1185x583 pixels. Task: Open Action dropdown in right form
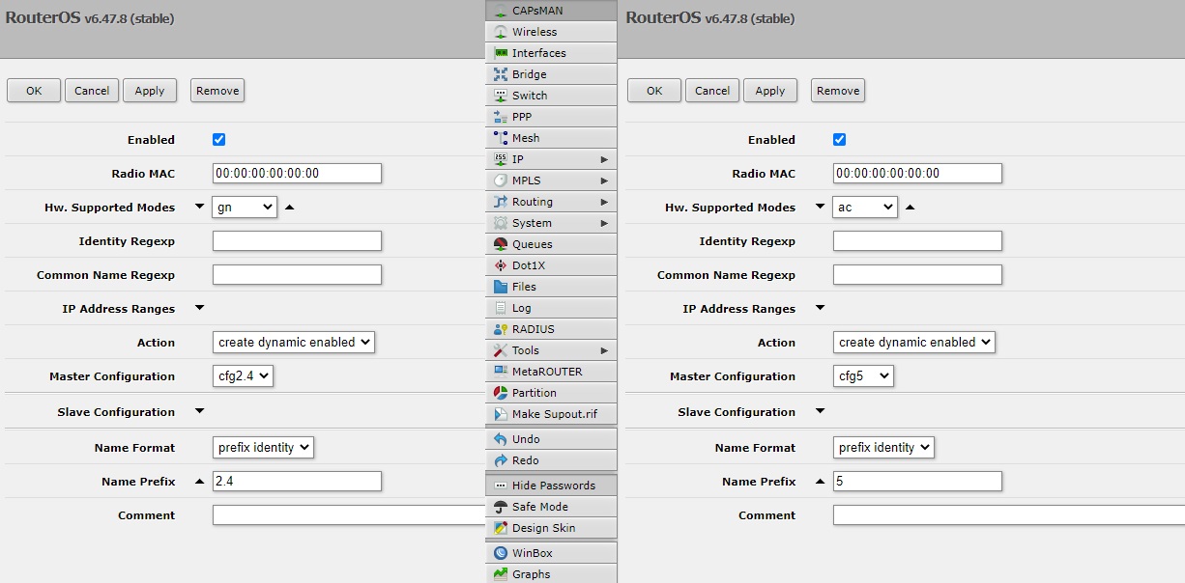click(914, 342)
